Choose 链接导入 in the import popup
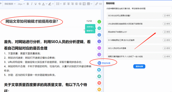The image size is (172, 92). (90, 31)
